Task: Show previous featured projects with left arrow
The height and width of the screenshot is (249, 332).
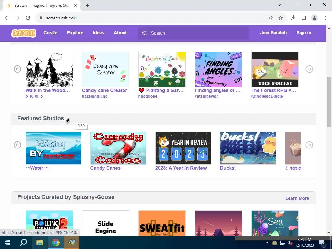Action: 18,69
